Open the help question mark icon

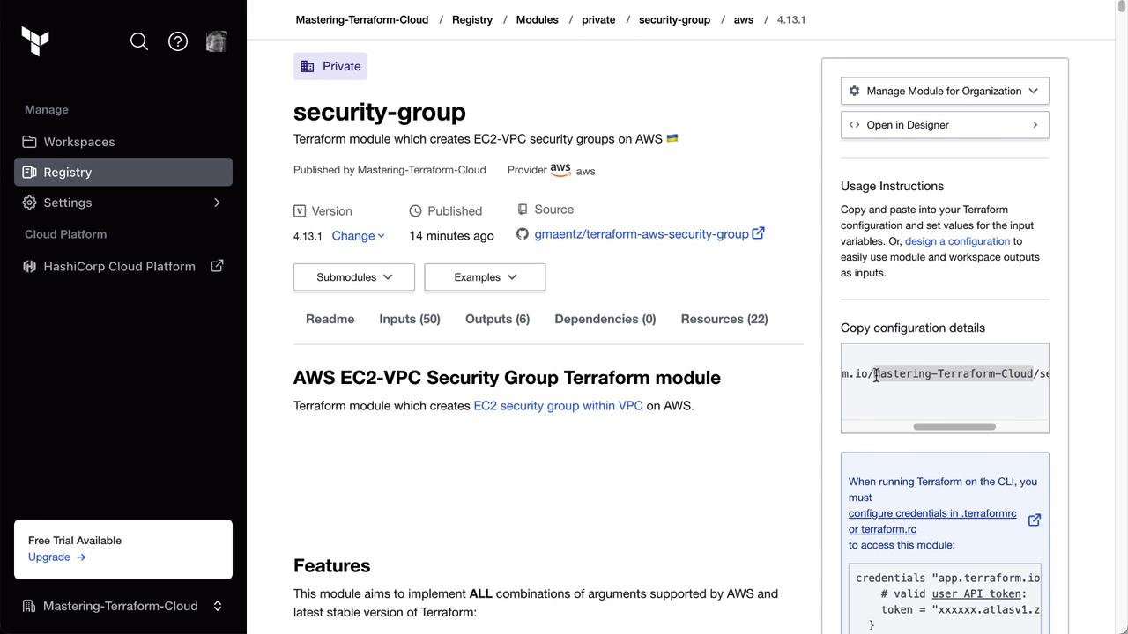(x=178, y=41)
